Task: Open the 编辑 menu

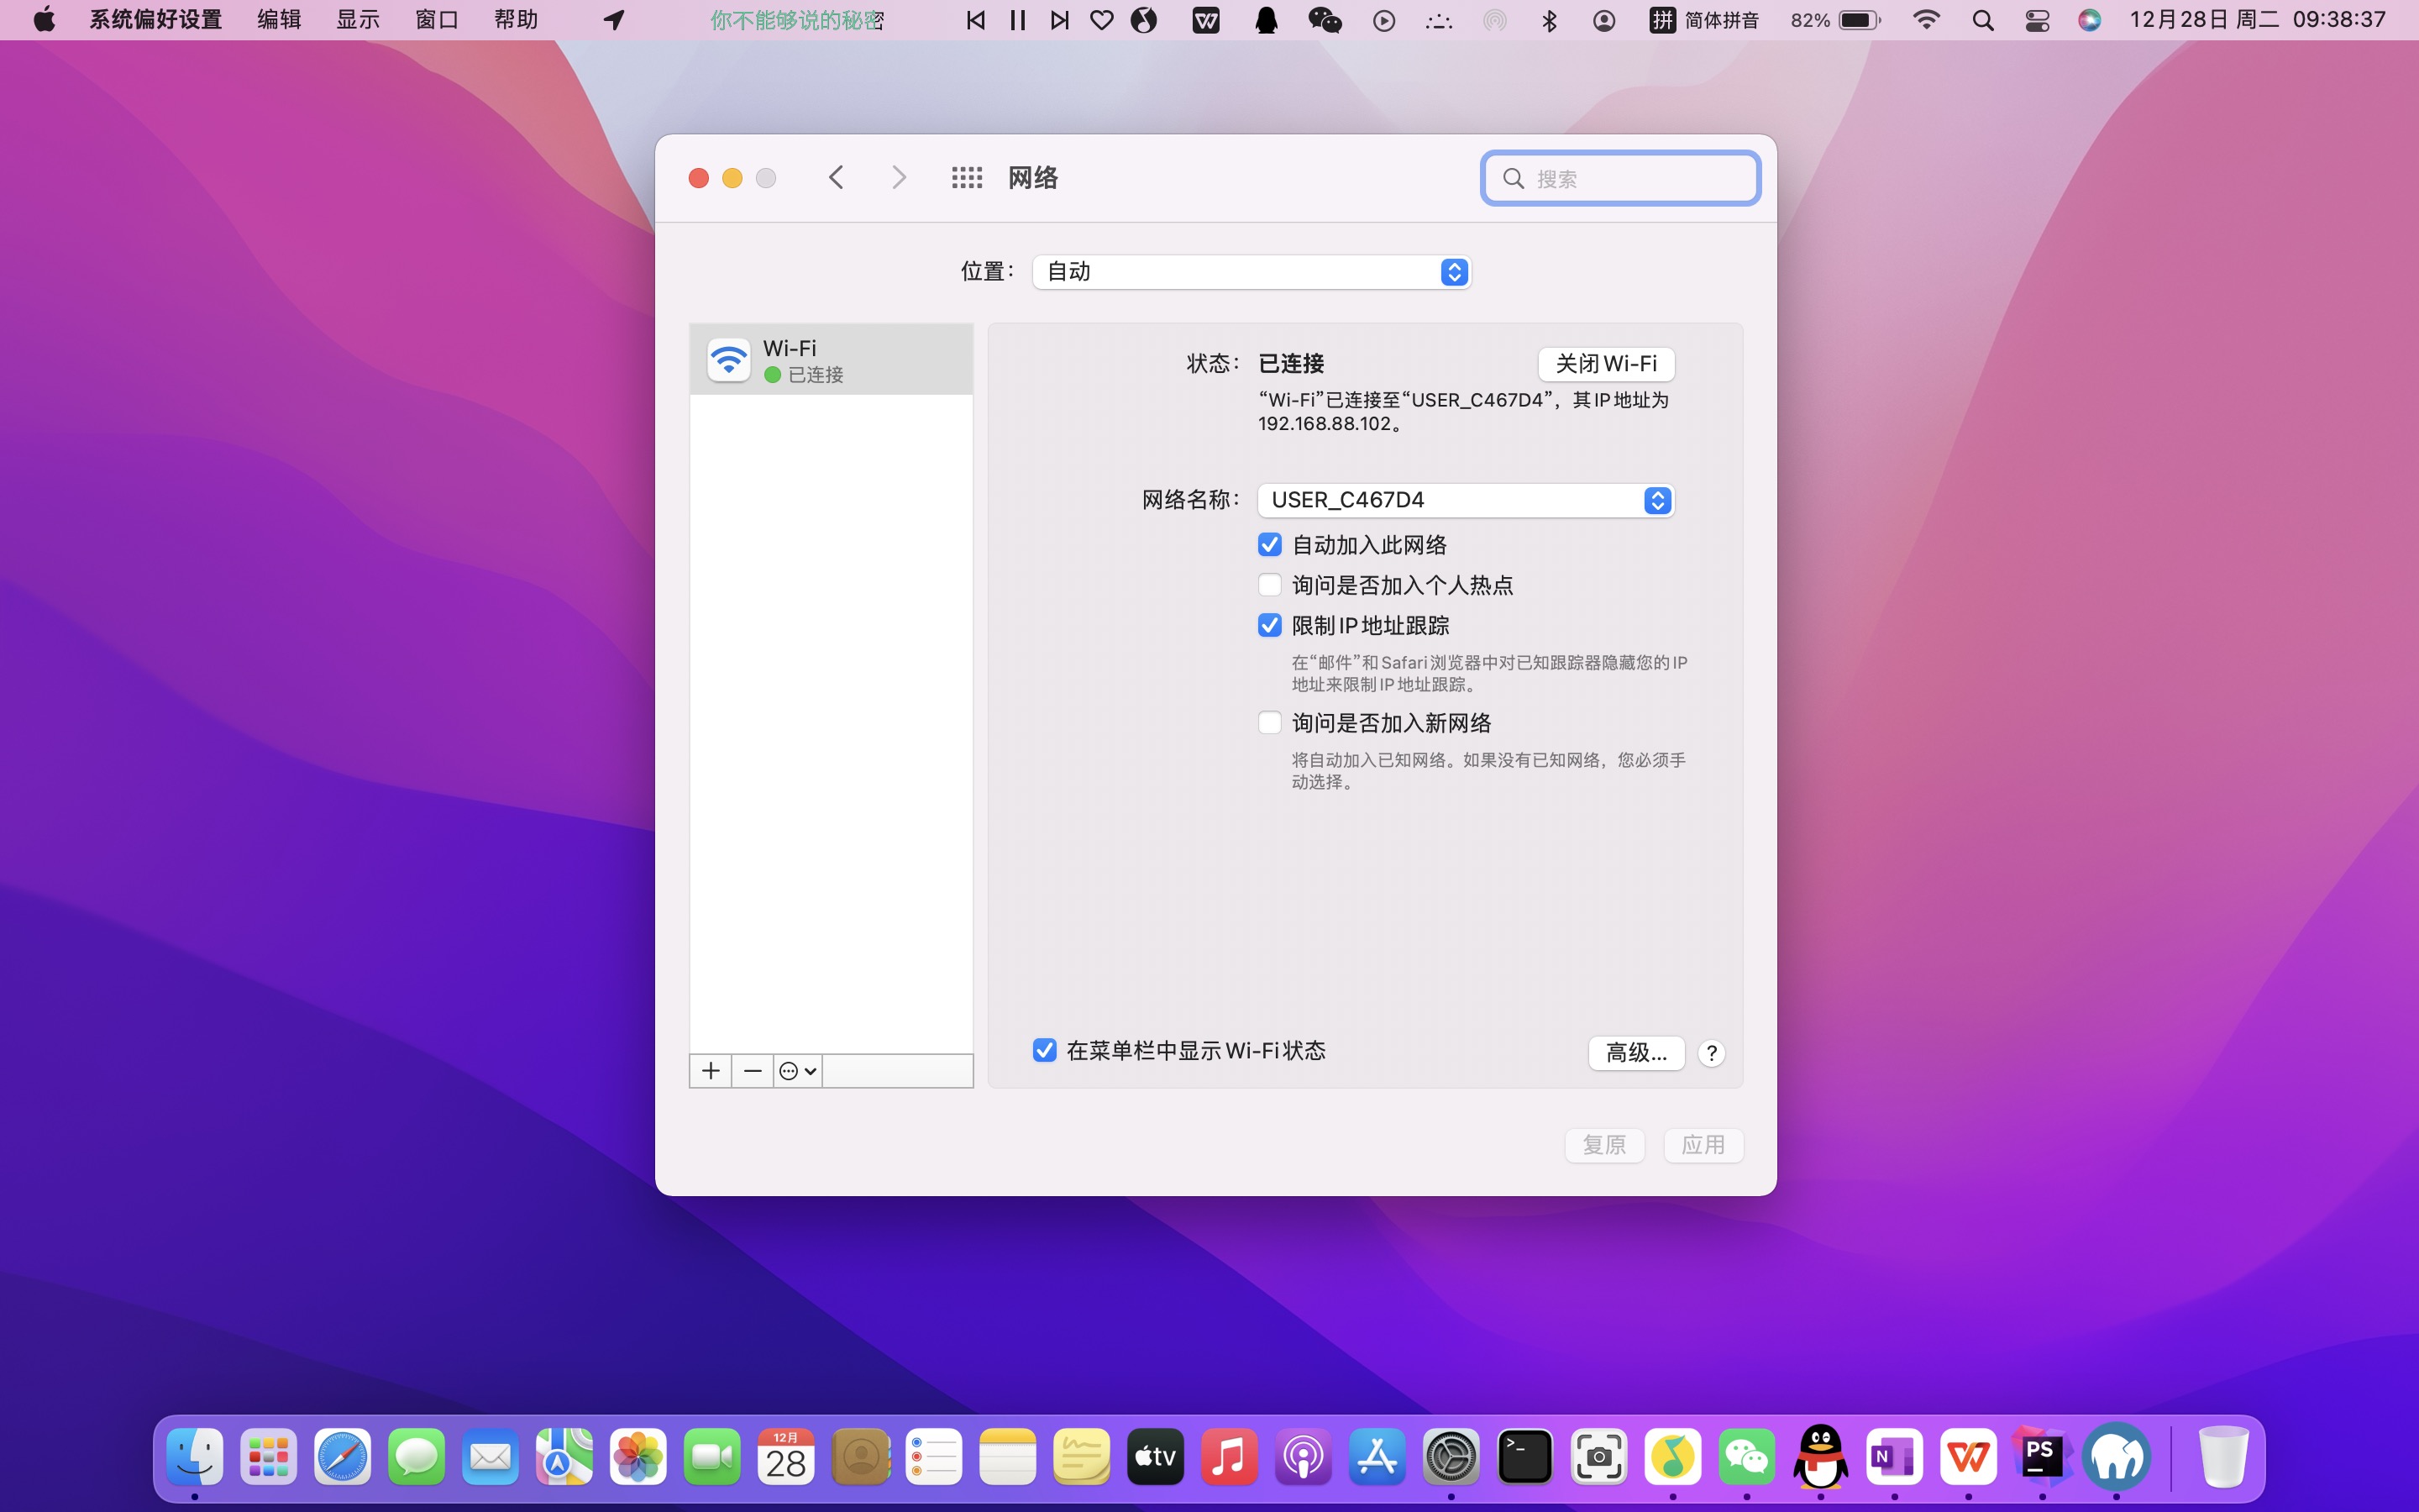Action: pos(279,20)
